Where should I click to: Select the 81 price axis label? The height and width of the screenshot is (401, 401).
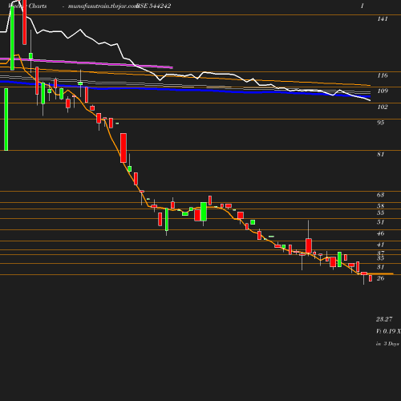click(380, 154)
